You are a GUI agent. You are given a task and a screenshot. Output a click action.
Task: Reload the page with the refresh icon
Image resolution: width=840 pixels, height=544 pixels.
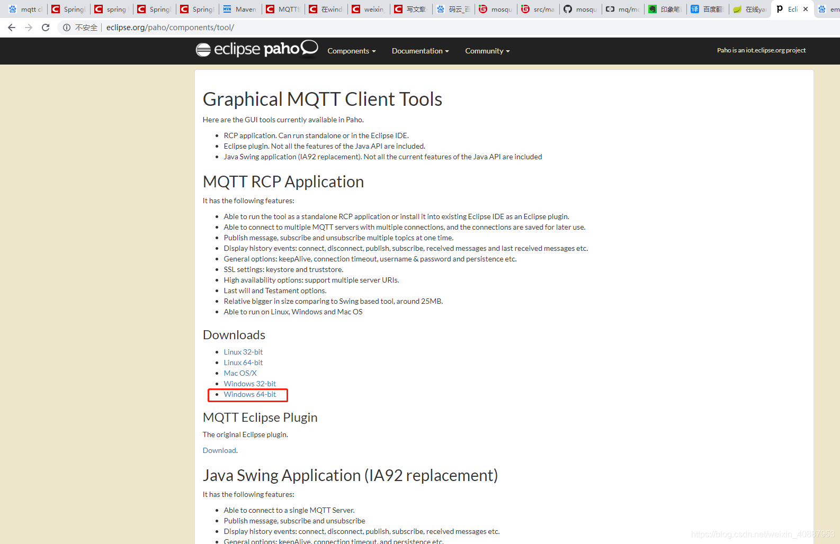[x=46, y=28]
